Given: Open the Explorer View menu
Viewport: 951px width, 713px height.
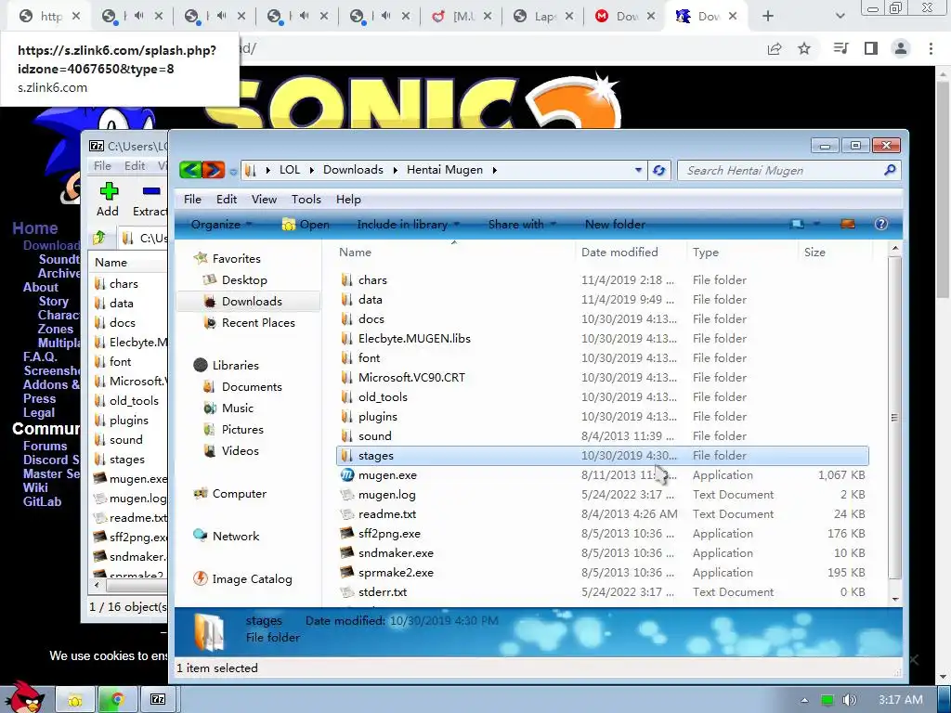Looking at the screenshot, I should coord(264,200).
